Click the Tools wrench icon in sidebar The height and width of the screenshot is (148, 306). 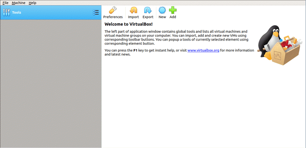6,13
